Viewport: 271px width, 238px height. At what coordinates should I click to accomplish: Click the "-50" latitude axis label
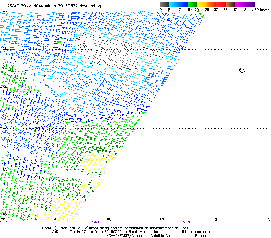pos(3,12)
